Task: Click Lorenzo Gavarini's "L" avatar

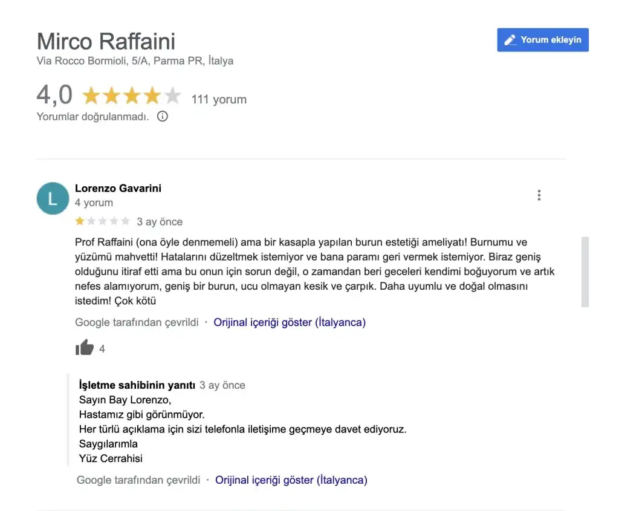Action: click(53, 198)
